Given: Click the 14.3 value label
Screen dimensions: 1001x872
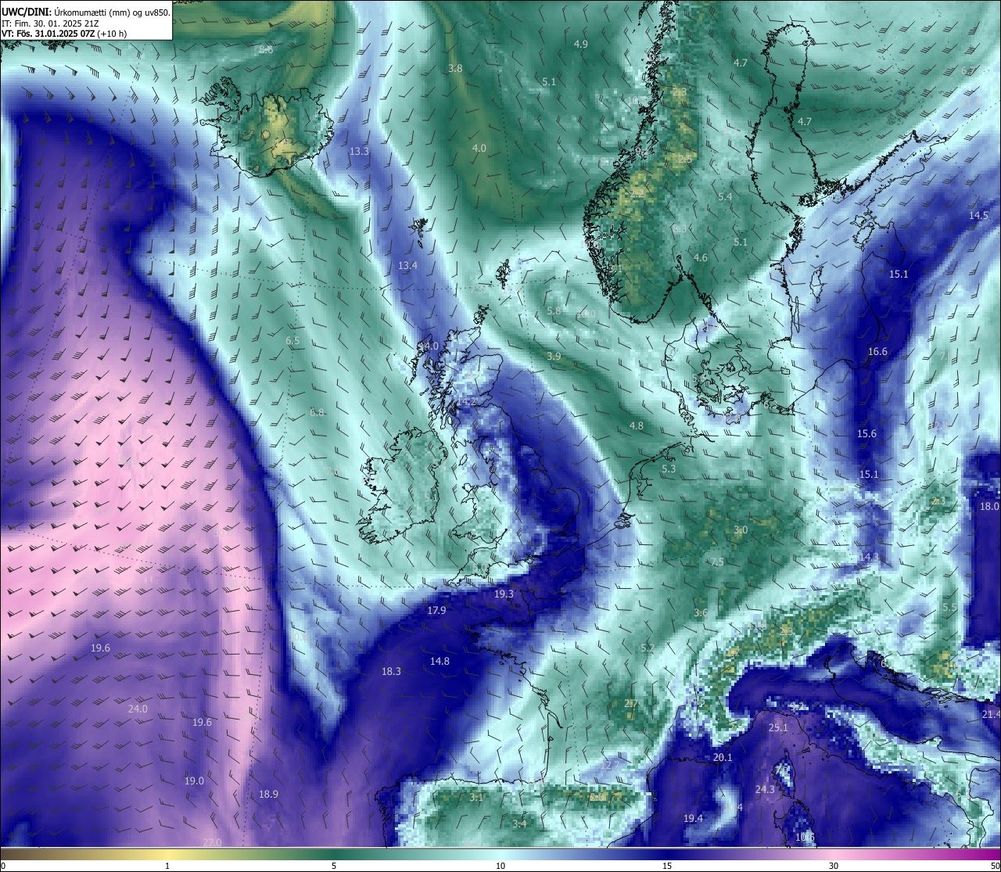Looking at the screenshot, I should [x=869, y=558].
